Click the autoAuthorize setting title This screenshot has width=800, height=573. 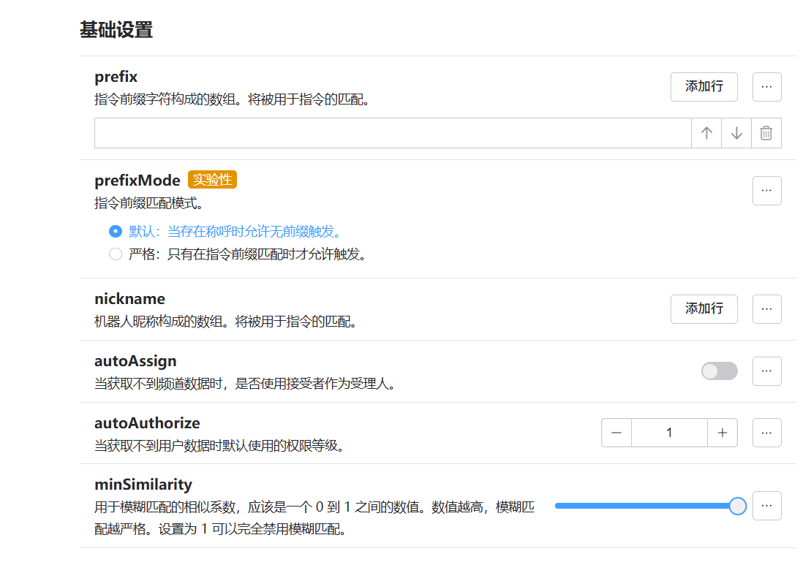[147, 423]
